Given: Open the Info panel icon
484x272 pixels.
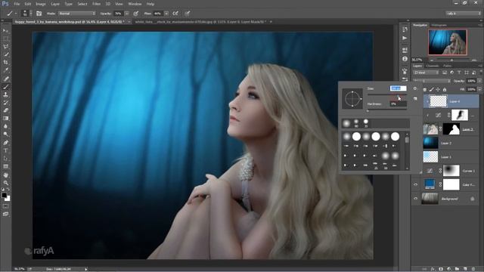Looking at the screenshot, I should [405, 59].
